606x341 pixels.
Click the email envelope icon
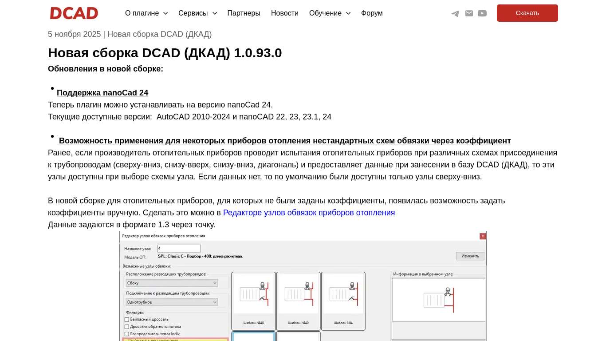tap(469, 13)
